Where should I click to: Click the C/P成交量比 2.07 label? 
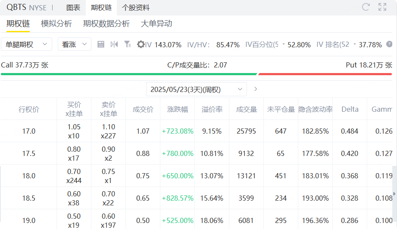tap(197, 65)
